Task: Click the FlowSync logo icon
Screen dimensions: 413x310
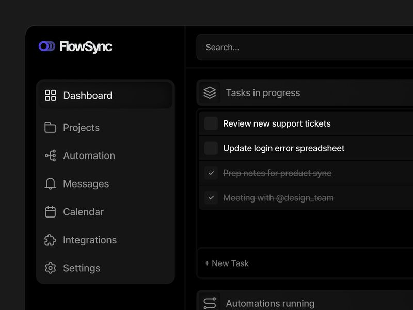Action: (x=47, y=47)
